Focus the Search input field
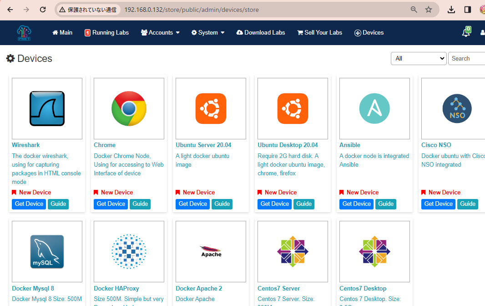 tap(466, 59)
